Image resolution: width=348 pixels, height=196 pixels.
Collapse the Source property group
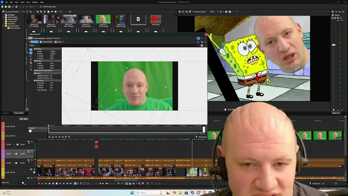[35, 73]
